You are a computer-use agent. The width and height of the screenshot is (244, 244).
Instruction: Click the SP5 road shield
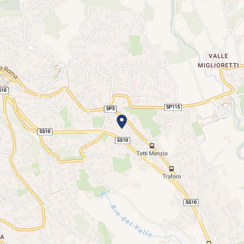[x=110, y=109]
